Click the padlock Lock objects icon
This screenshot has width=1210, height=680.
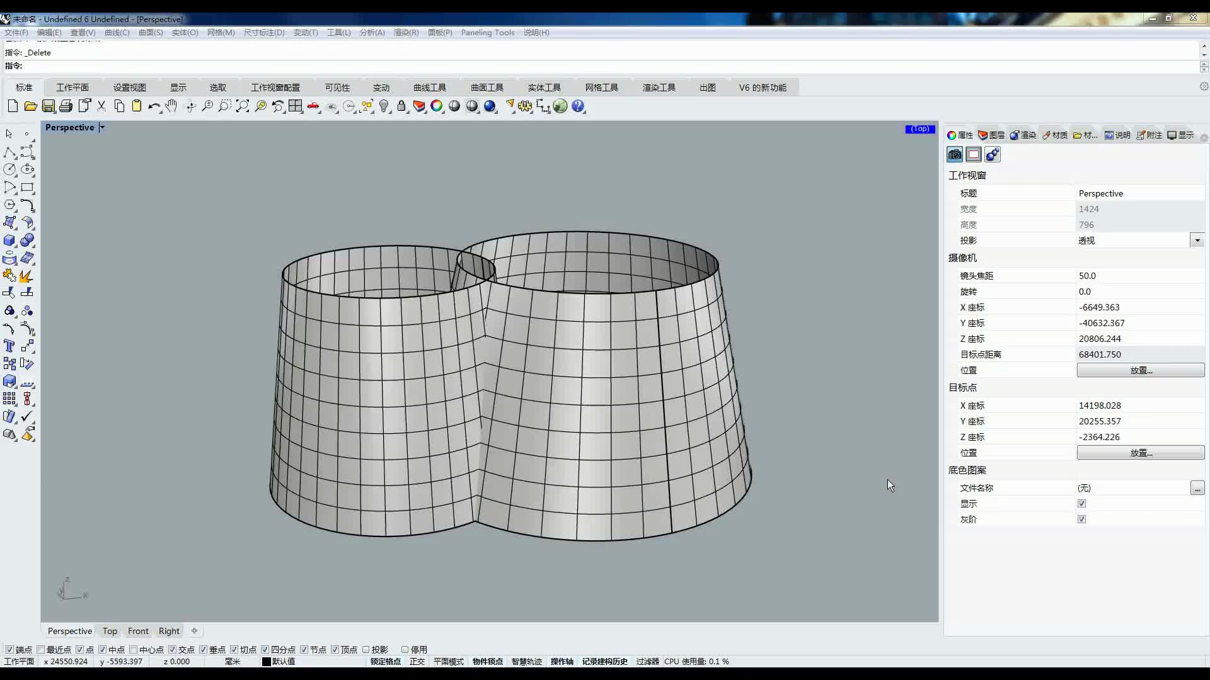coord(401,106)
